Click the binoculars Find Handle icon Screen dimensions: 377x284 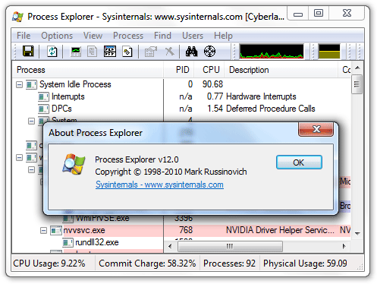[x=191, y=52]
